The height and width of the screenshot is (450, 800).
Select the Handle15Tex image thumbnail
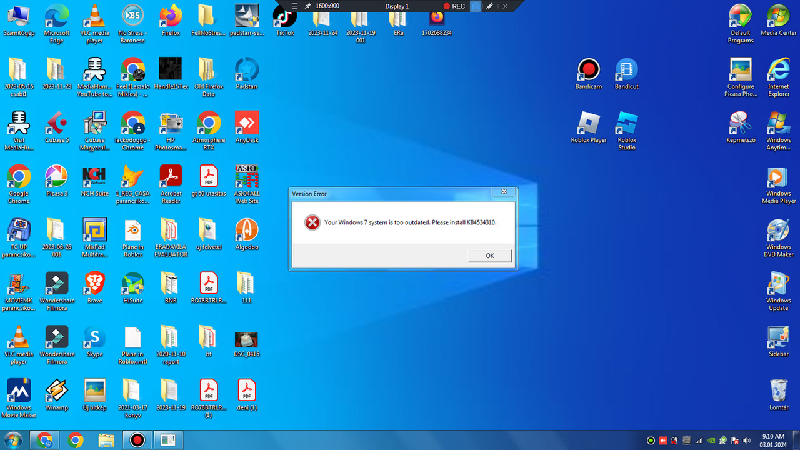(x=171, y=74)
